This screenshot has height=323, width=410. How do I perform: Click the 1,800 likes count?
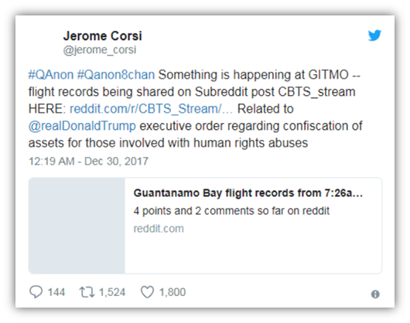pos(173,292)
